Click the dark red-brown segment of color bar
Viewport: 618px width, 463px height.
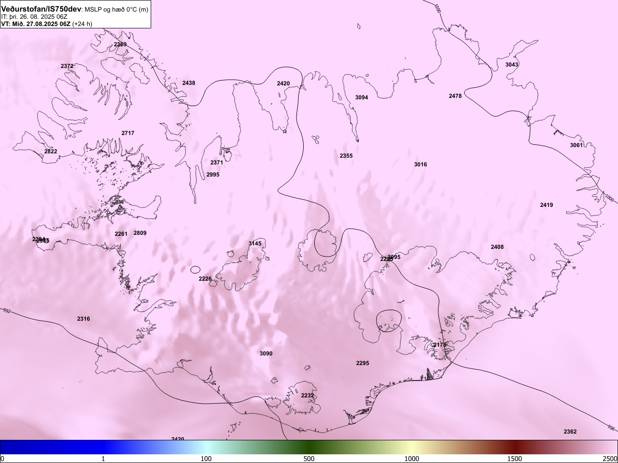tap(515, 447)
